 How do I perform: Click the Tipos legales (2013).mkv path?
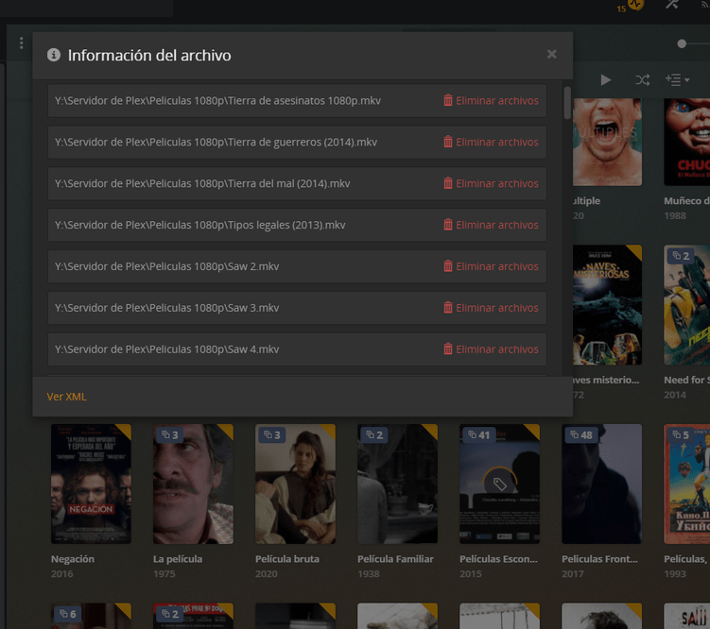[x=200, y=225]
